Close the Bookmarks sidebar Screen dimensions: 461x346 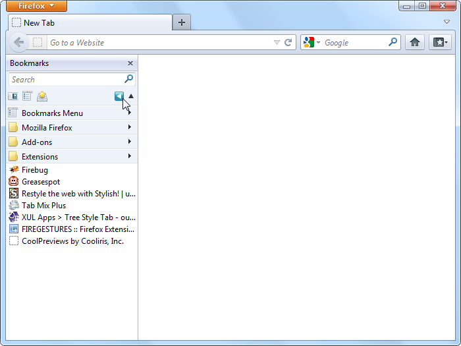pyautogui.click(x=130, y=63)
